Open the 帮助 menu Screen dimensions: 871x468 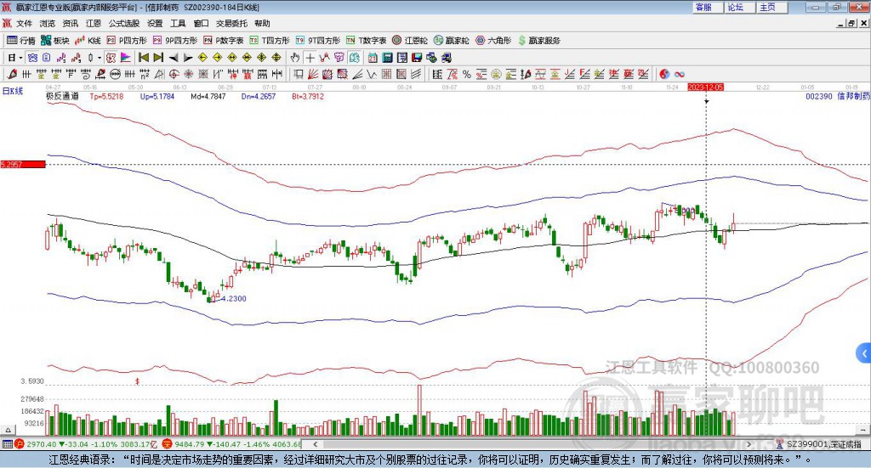tap(262, 23)
